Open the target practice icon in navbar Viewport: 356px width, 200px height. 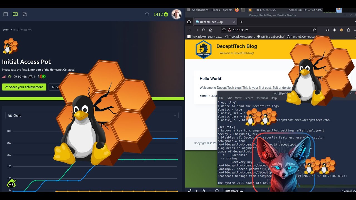click(x=25, y=14)
